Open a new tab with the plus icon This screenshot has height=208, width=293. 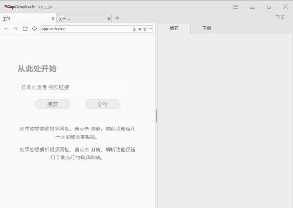tap(117, 18)
